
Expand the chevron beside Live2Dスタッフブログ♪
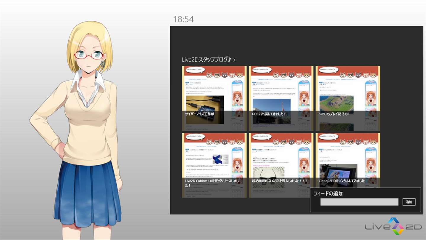coord(234,60)
